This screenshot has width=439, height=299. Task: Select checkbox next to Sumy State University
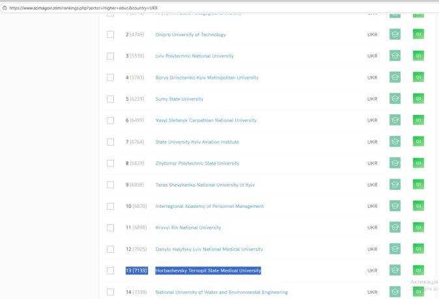(x=111, y=99)
